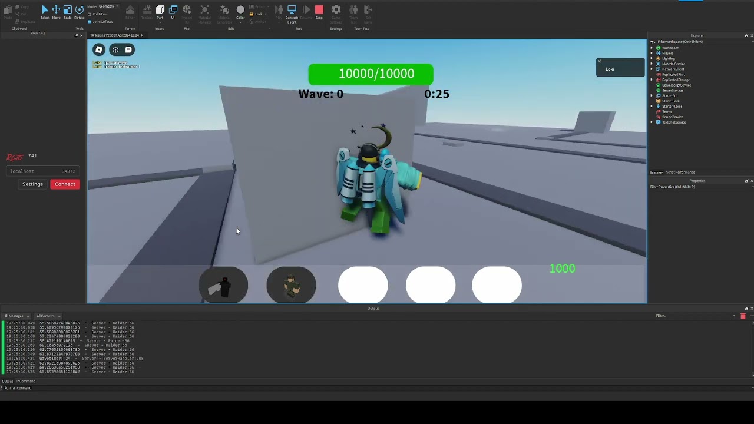This screenshot has height=424, width=754.
Task: Activate the Scale tool
Action: click(x=67, y=9)
